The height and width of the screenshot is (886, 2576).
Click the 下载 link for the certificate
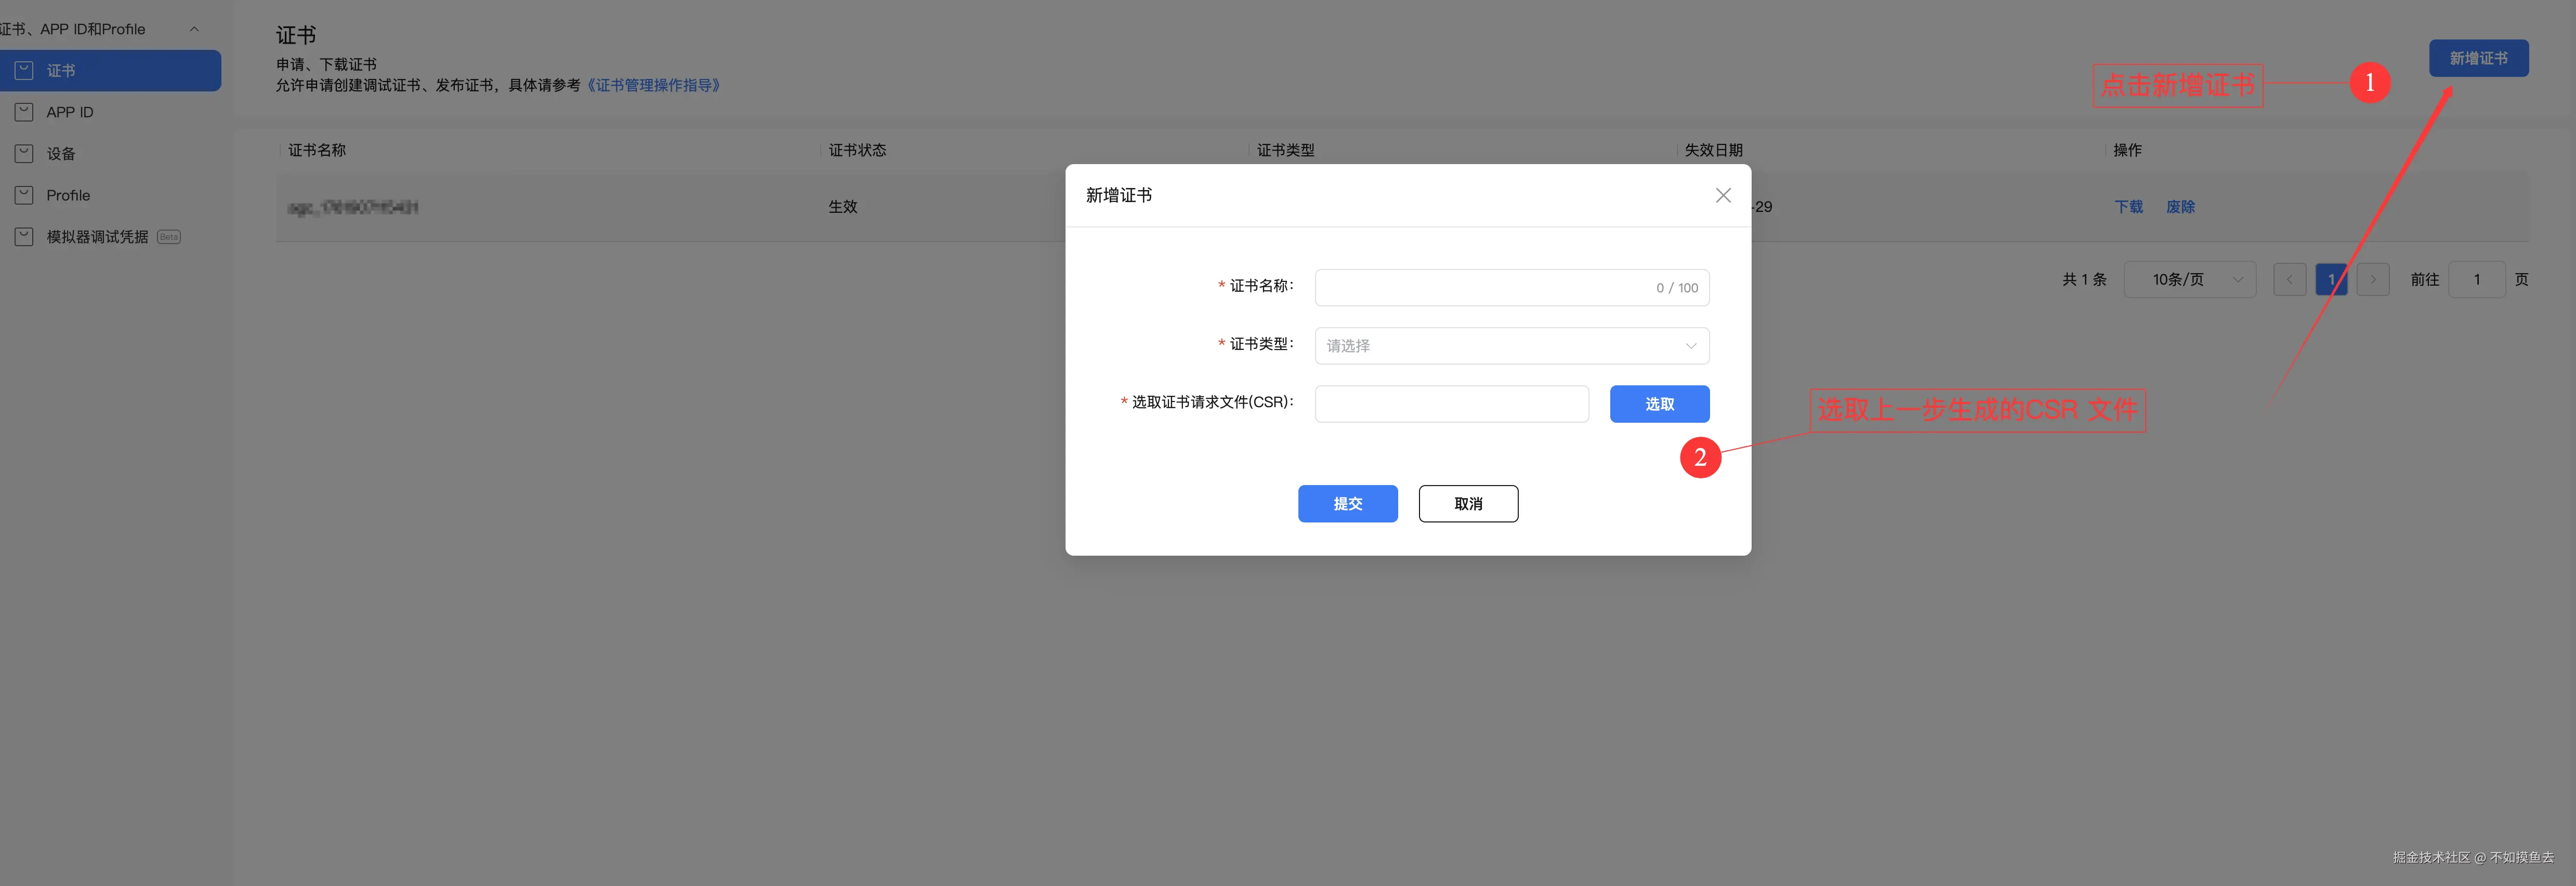[2128, 207]
